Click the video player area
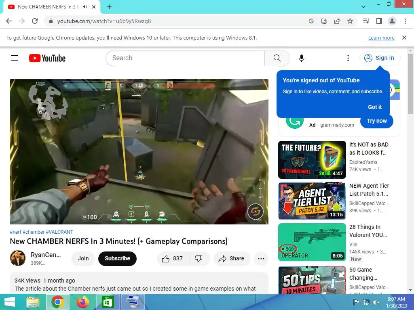414x310 pixels. 139,152
